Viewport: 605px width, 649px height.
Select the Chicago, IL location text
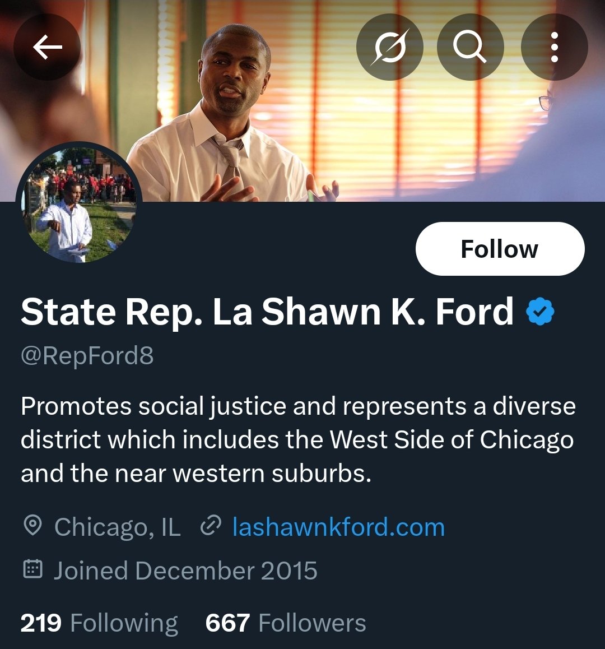[117, 527]
